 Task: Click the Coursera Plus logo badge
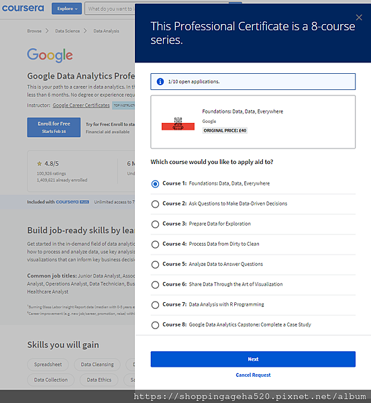pos(72,201)
